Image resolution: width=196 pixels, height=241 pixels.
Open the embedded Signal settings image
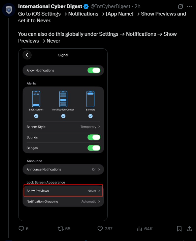click(63, 135)
